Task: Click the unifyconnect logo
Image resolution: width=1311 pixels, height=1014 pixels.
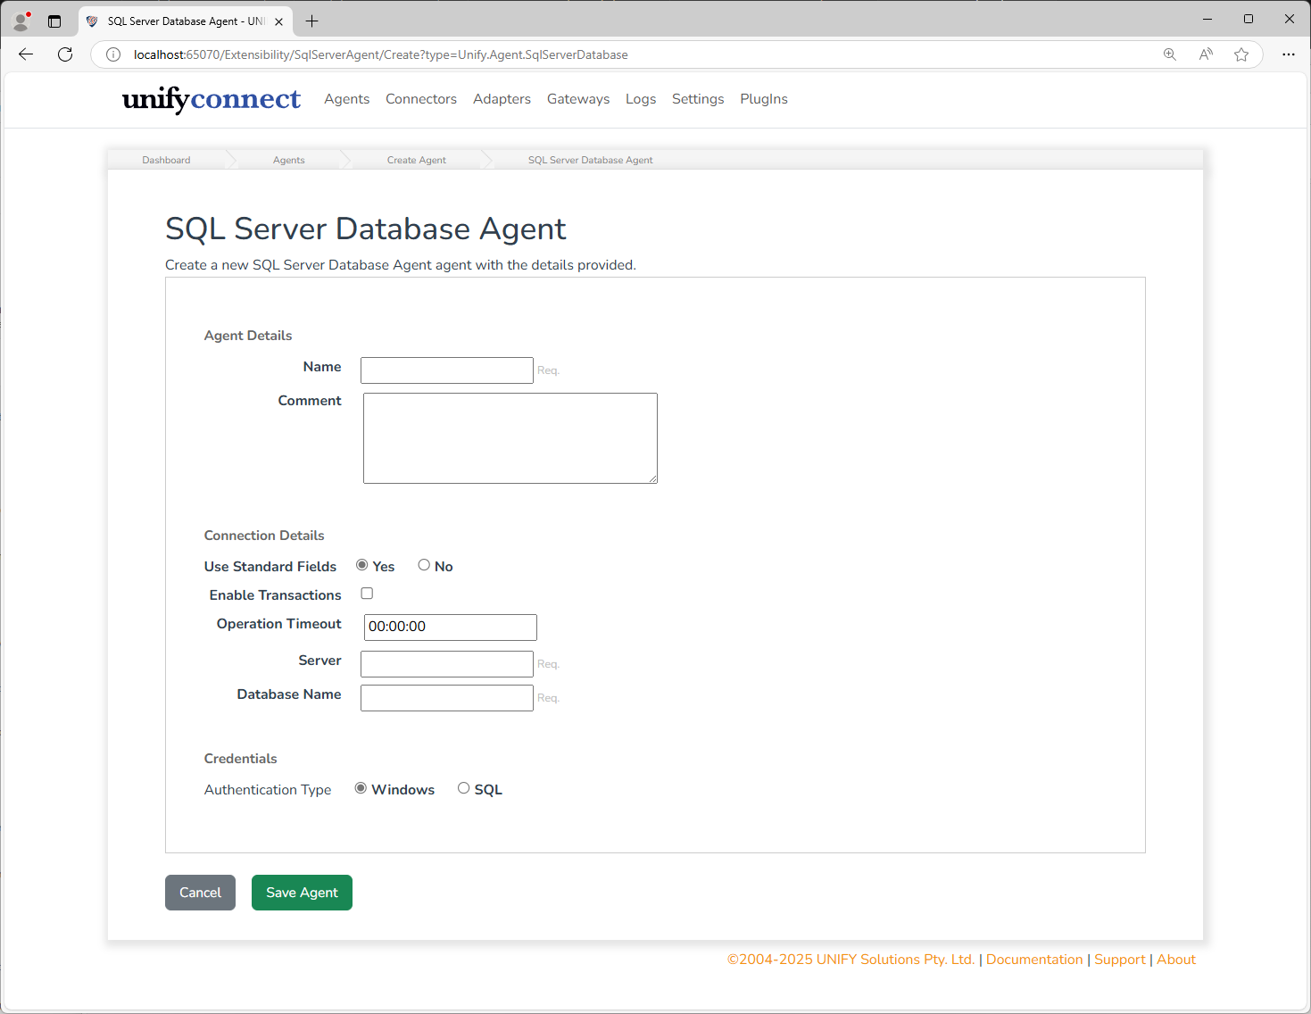Action: tap(212, 99)
